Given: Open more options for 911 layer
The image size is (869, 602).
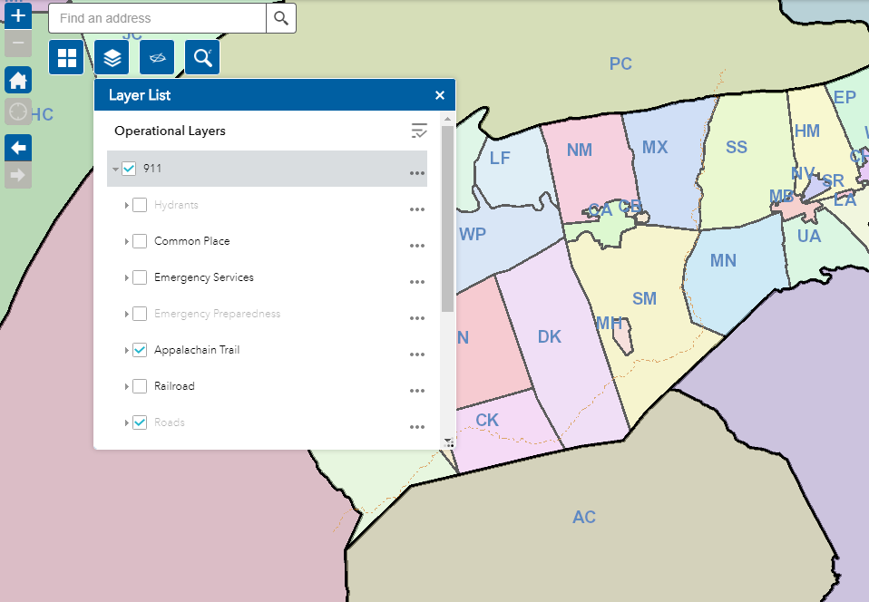Looking at the screenshot, I should coord(416,173).
